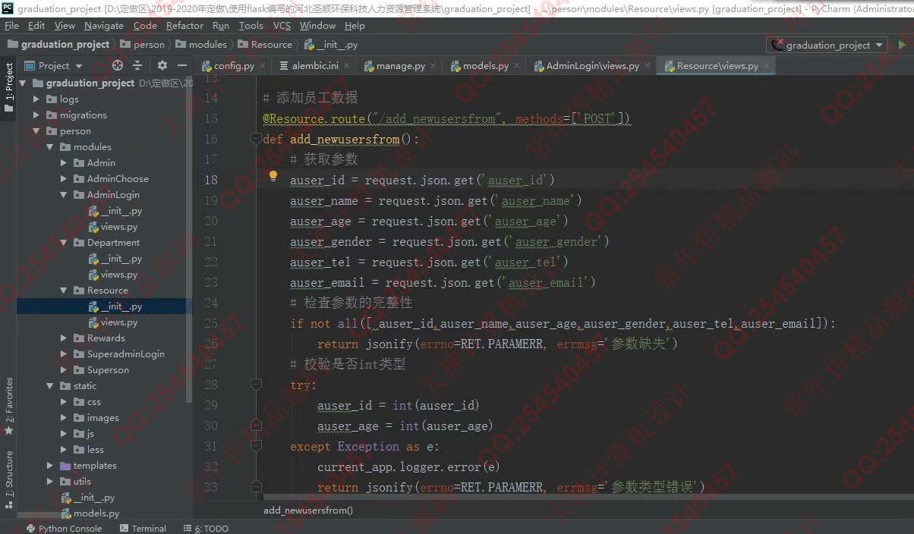The width and height of the screenshot is (914, 534).
Task: Click Collapse All icon in Project panel
Action: pos(137,66)
